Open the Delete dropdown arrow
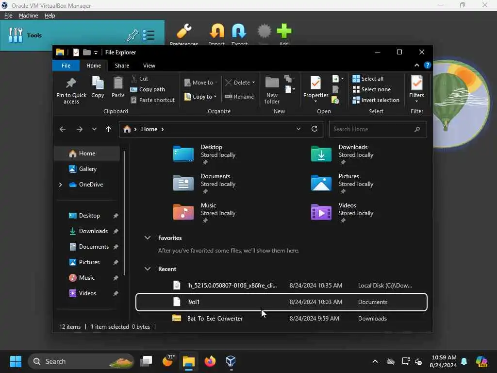The width and height of the screenshot is (497, 373). click(x=253, y=83)
